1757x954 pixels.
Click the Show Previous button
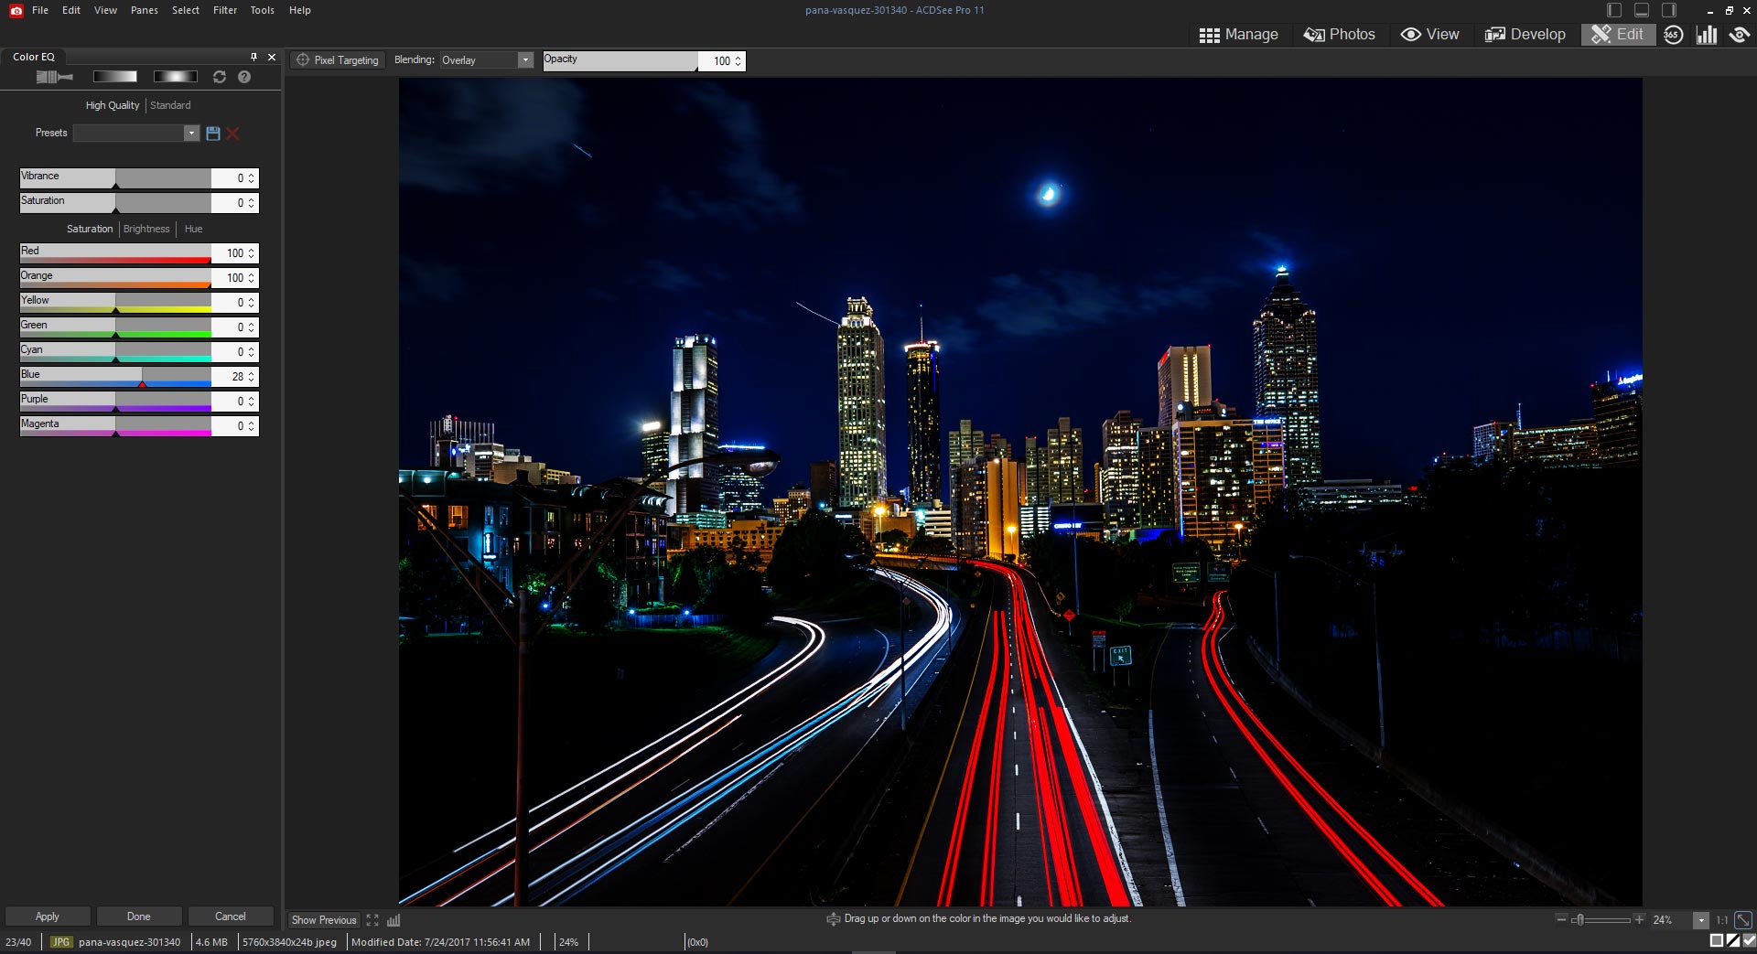(x=323, y=920)
